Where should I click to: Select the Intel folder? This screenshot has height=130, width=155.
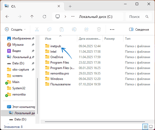click(x=53, y=52)
